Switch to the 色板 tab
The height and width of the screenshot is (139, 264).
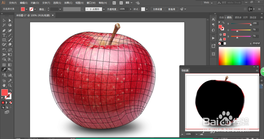click(x=221, y=17)
